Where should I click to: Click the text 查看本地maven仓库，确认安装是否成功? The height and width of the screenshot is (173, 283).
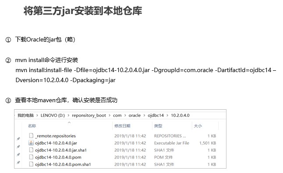click(x=66, y=100)
